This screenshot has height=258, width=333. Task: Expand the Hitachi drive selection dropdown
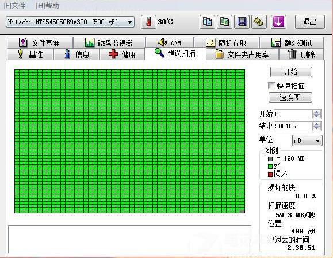(70, 22)
